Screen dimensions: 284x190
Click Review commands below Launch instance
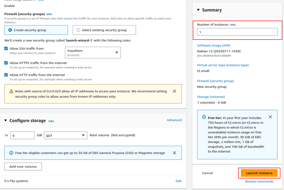coord(259,181)
